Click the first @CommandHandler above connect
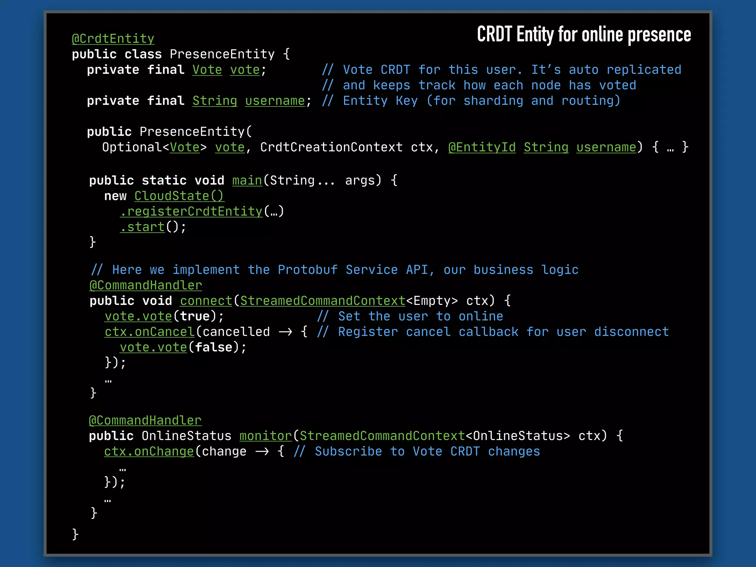The height and width of the screenshot is (567, 756). coord(145,285)
